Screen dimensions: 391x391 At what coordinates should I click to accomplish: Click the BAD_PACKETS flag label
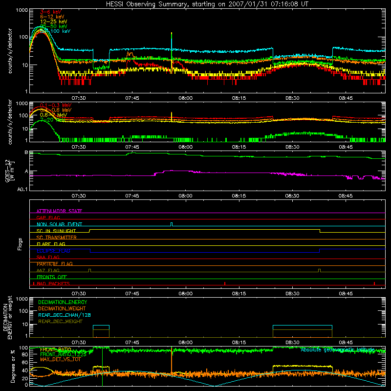pyautogui.click(x=53, y=283)
